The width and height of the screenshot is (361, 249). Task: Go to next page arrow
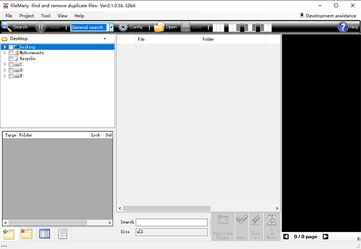(326, 237)
